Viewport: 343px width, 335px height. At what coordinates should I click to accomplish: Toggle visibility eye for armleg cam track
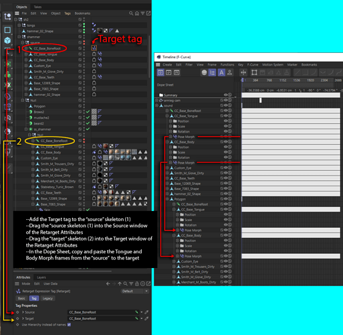coord(225,100)
